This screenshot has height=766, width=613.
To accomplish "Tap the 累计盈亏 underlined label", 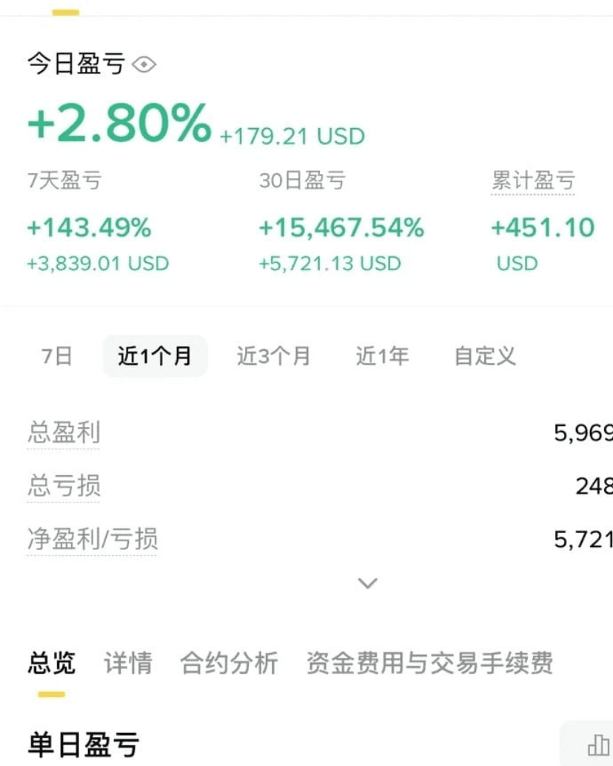I will pos(533,181).
